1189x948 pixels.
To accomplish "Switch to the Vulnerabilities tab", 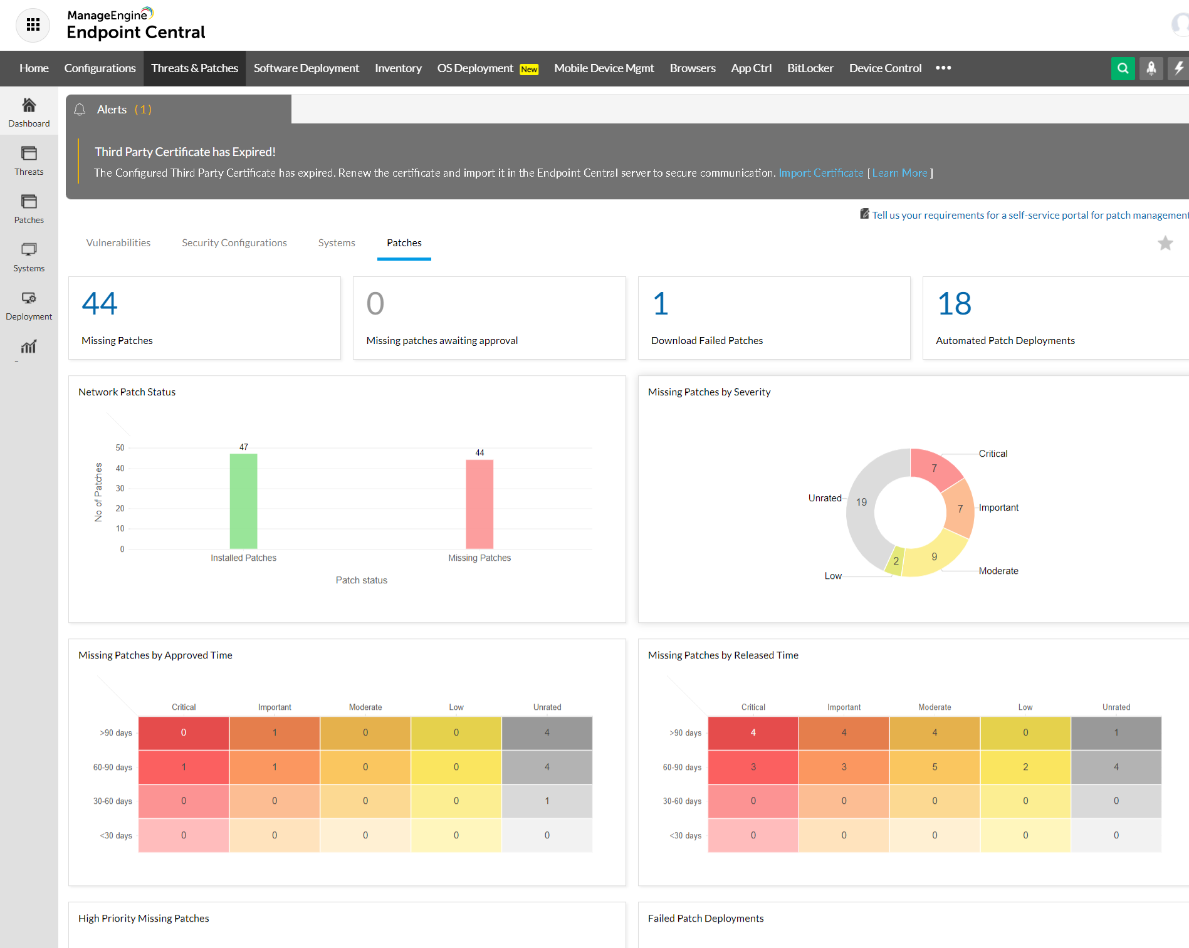I will tap(118, 243).
